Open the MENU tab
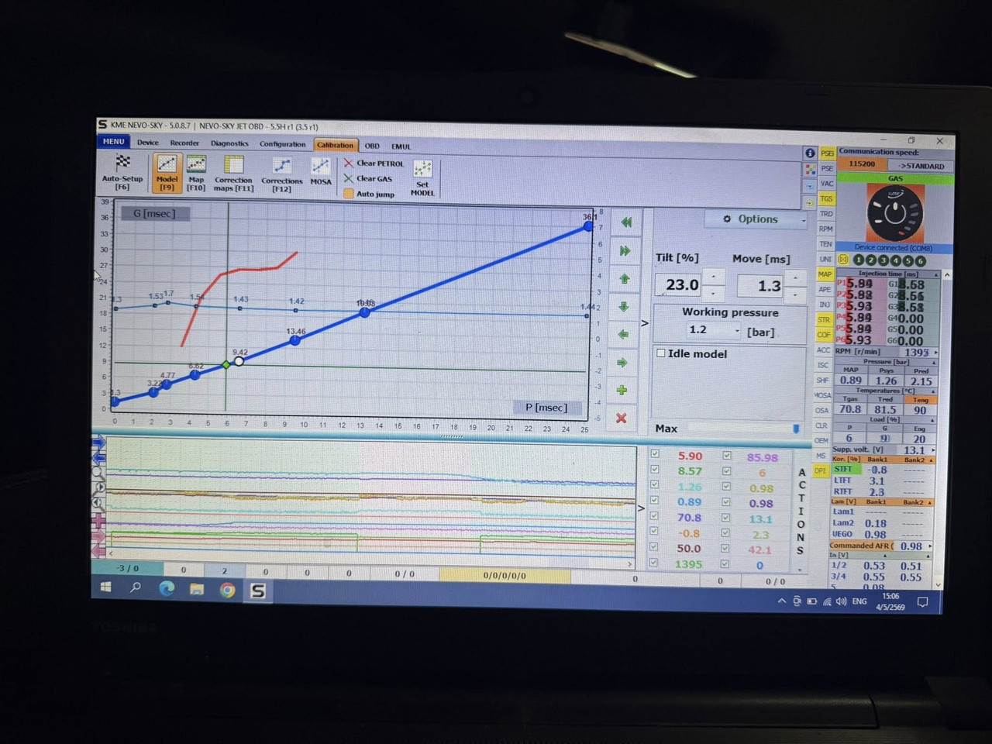The width and height of the screenshot is (992, 744). [113, 141]
